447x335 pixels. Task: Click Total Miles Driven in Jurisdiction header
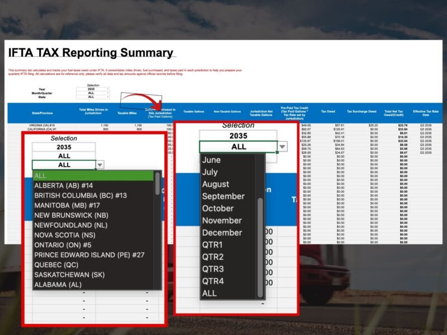(93, 111)
